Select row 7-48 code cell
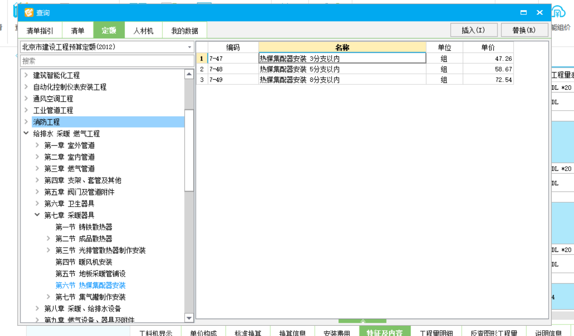574x336 pixels. [233, 69]
